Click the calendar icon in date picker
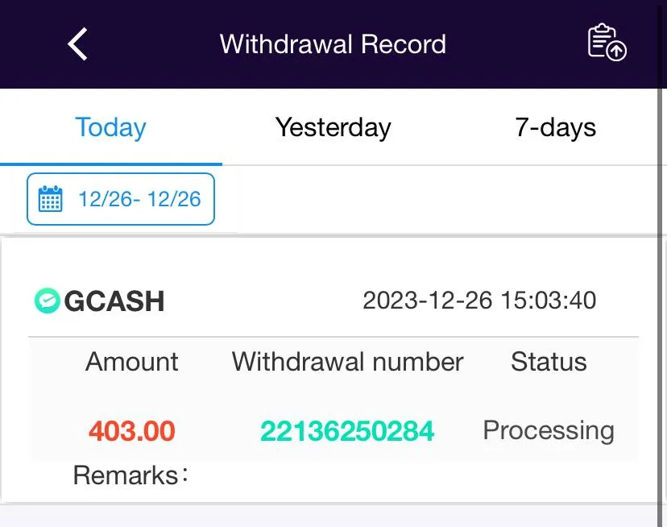Screen dimensions: 667x527 tap(50, 199)
